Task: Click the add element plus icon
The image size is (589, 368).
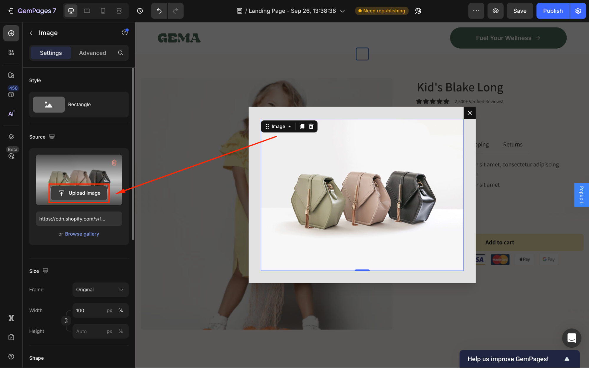Action: 11,33
